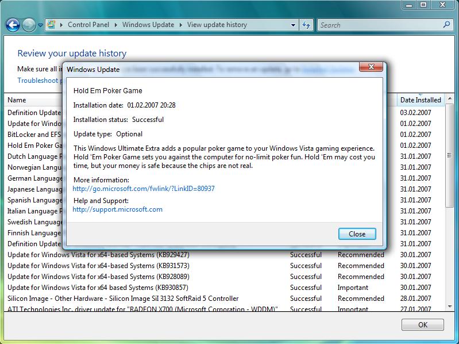Maximize the update history window
Image resolution: width=459 pixels, height=344 pixels.
click(423, 5)
